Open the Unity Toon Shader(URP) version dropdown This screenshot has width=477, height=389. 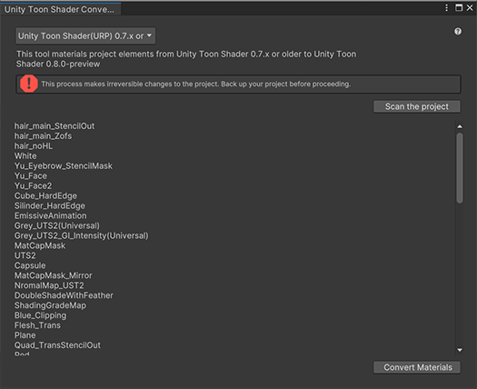pyautogui.click(x=85, y=36)
